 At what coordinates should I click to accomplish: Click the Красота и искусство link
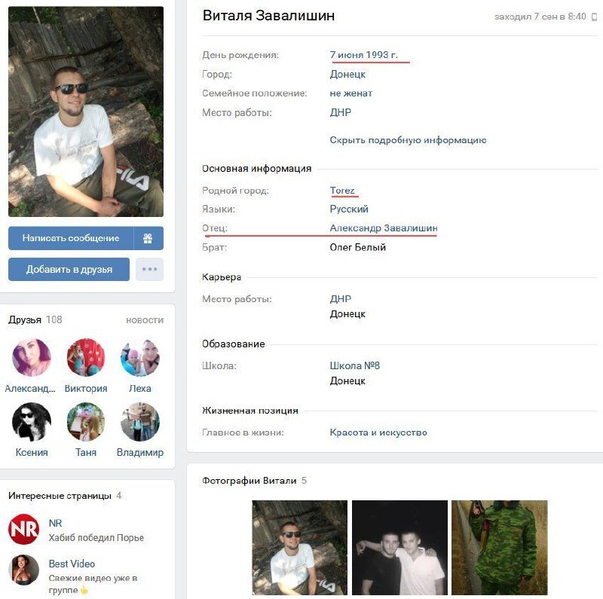378,432
